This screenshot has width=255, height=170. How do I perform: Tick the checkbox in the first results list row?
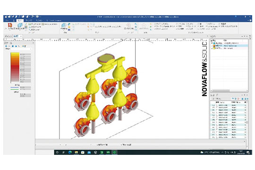tap(217, 105)
